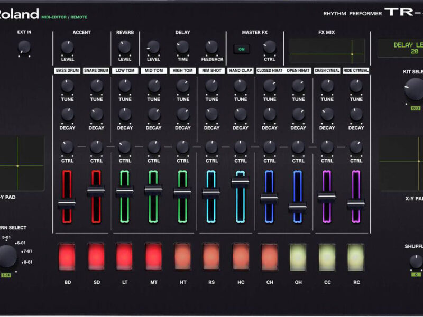Click the Shuffle knob
The width and height of the screenshot is (423, 317).
click(x=416, y=261)
